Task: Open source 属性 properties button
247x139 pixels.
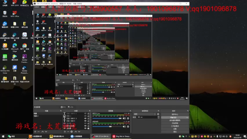Action: coord(63,107)
